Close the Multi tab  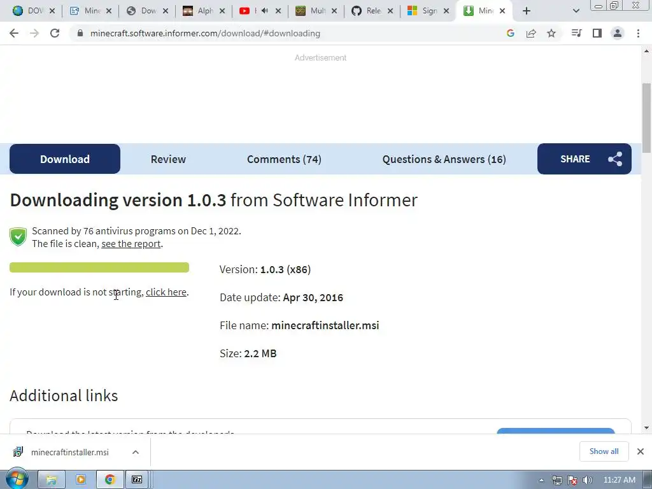tap(334, 11)
